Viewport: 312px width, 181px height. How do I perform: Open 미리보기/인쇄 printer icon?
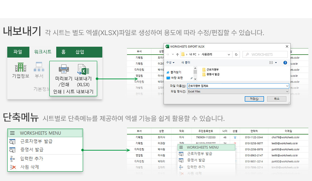pyautogui.click(x=64, y=69)
